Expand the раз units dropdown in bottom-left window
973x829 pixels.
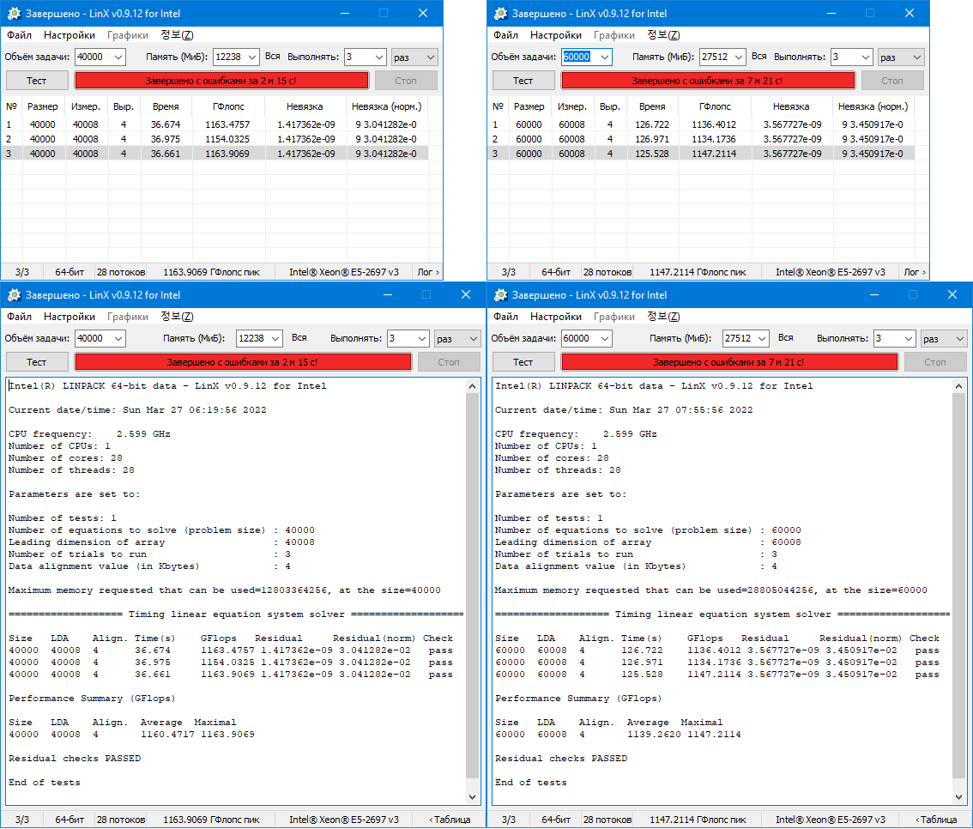(474, 339)
